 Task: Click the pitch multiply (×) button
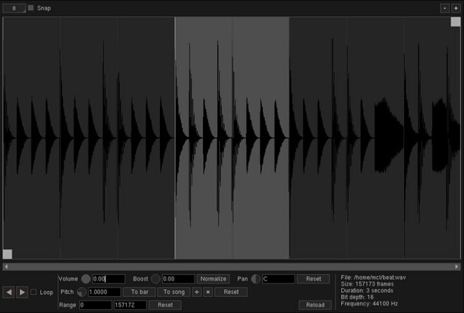208,292
